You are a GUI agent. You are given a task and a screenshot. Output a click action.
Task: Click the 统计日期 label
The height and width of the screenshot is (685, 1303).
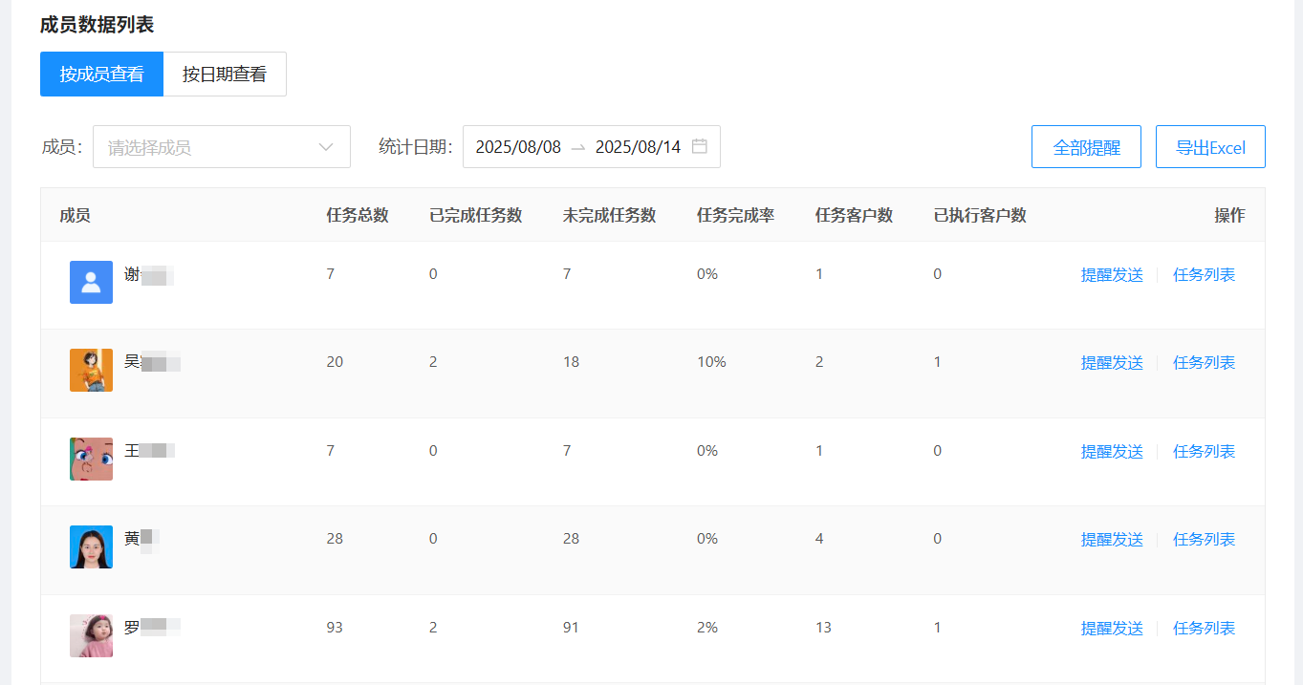[416, 146]
